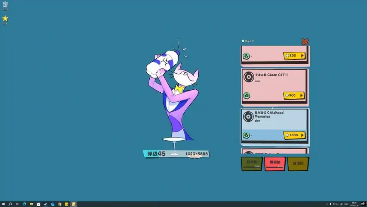Image resolution: width=367 pixels, height=207 pixels.
Task: Open Google Chrome from the taskbar
Action: (x=59, y=204)
